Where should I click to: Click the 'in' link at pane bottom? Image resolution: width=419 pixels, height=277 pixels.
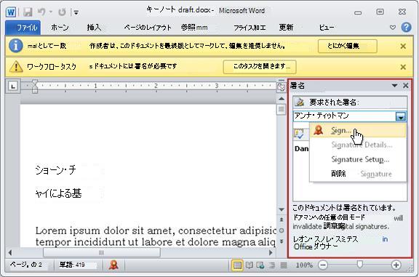[385, 239]
